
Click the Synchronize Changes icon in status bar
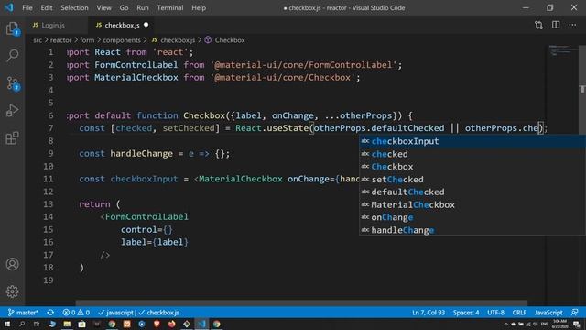50,313
